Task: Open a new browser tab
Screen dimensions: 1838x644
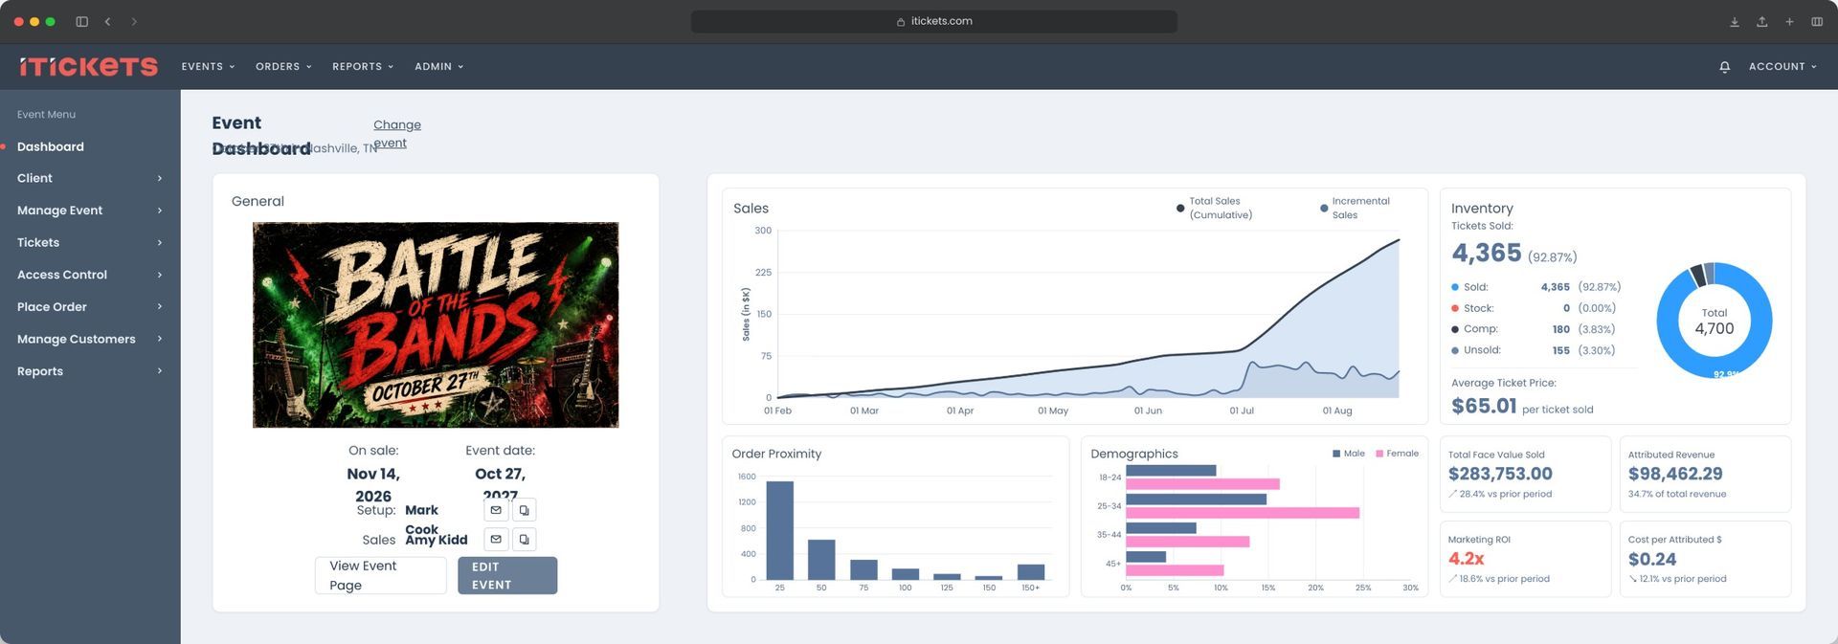Action: click(1789, 21)
